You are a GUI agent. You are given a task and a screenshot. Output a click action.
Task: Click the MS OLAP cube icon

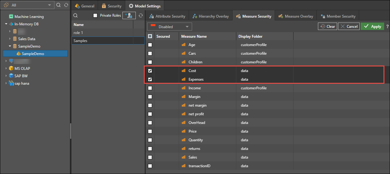(x=11, y=69)
